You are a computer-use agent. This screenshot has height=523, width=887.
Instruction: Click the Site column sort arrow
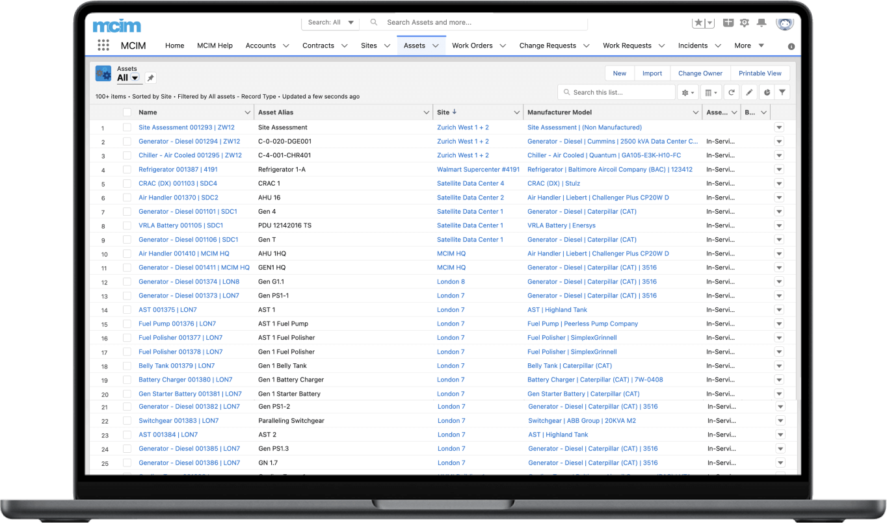[455, 112]
